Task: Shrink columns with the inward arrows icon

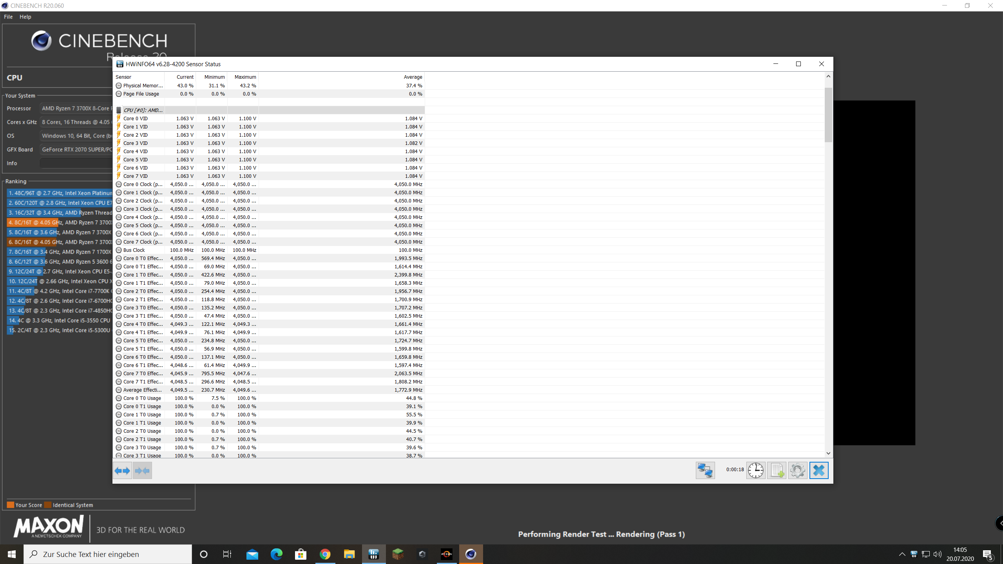Action: 142,470
